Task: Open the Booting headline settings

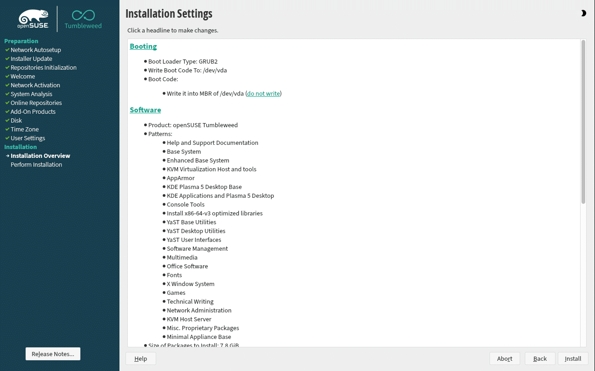Action: [143, 46]
